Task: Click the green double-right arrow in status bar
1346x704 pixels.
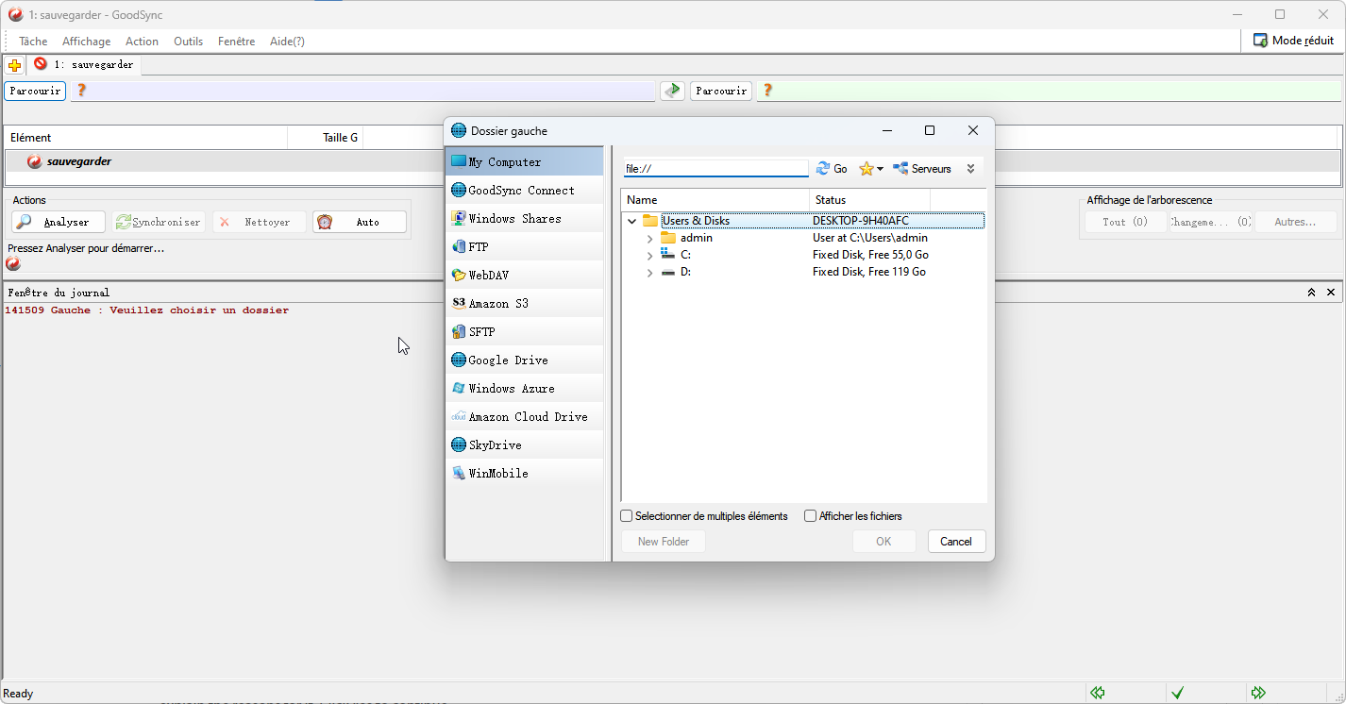Action: [1257, 693]
